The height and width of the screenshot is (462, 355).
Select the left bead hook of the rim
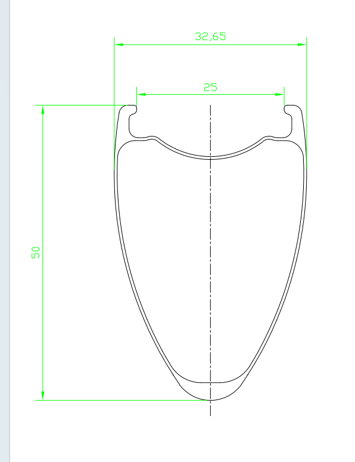[133, 110]
